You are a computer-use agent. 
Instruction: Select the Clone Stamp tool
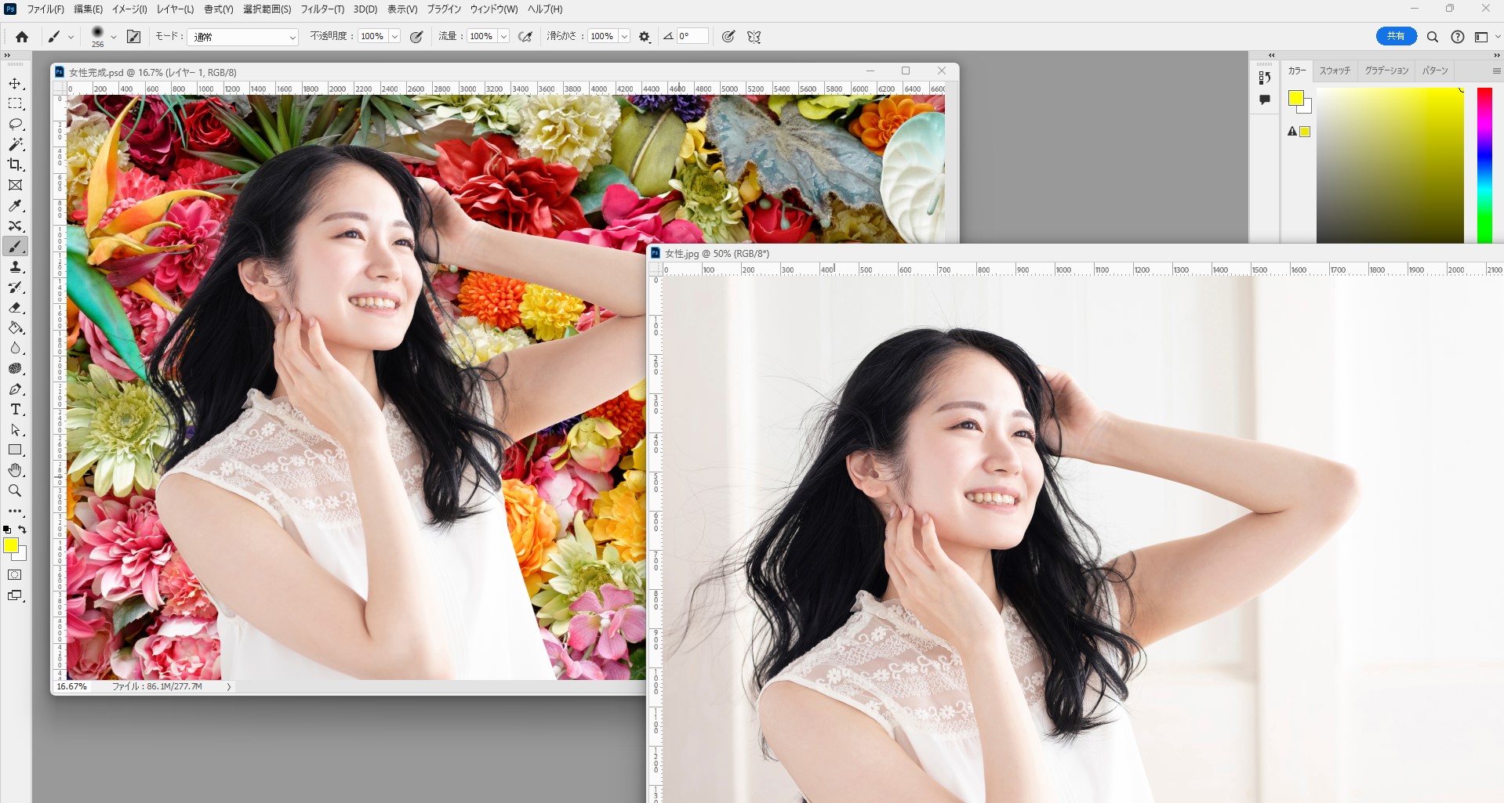coord(15,267)
